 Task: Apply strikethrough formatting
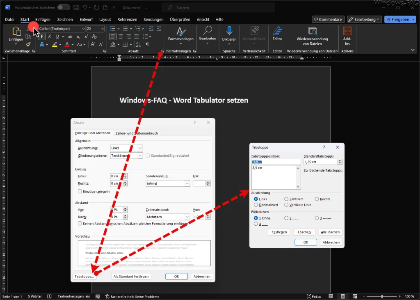[x=70, y=37]
